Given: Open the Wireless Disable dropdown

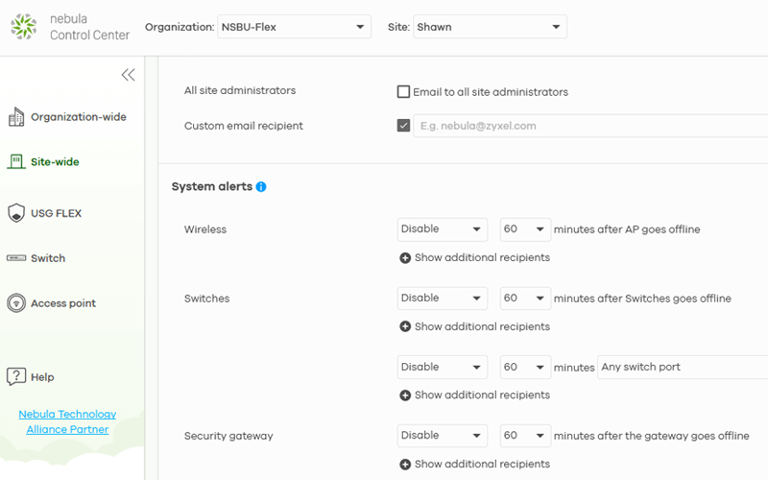Looking at the screenshot, I should (x=443, y=229).
